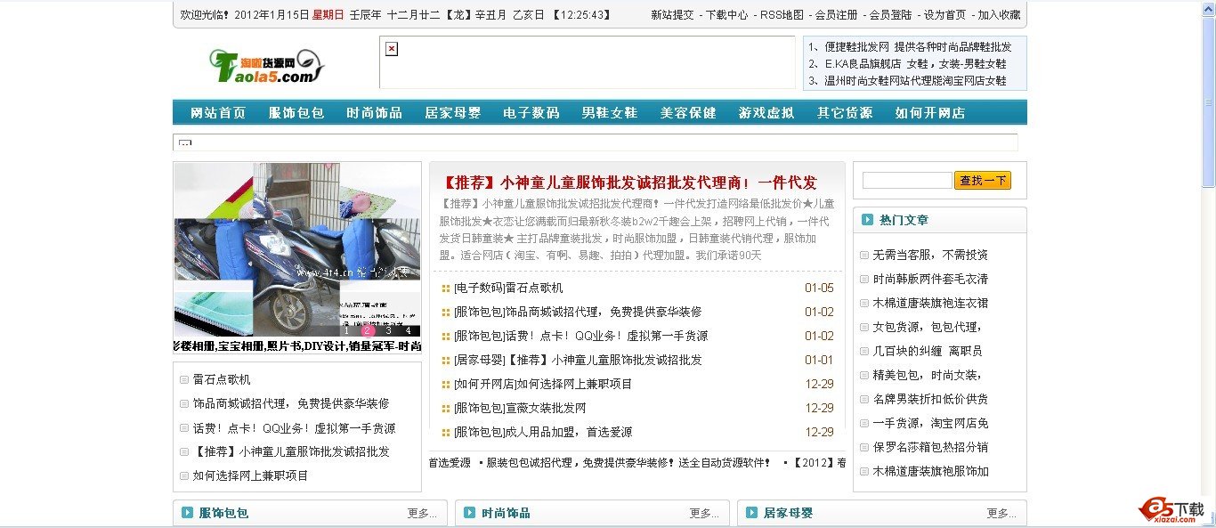Image resolution: width=1216 pixels, height=528 pixels.
Task: Open hot article 女包货源,包包代理
Action: point(927,327)
